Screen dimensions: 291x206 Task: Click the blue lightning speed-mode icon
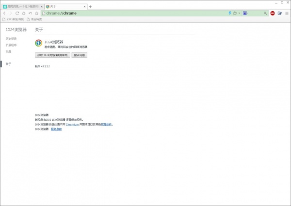(x=230, y=13)
